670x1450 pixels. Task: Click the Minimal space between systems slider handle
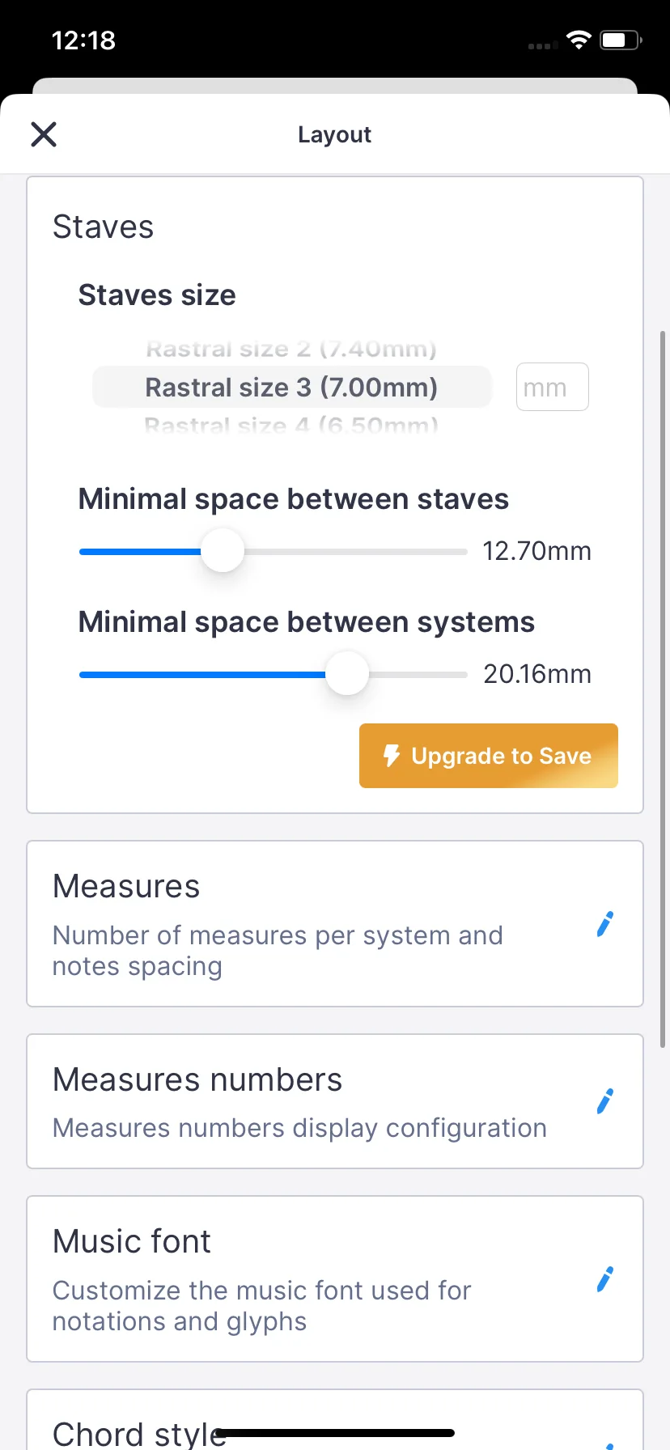pyautogui.click(x=347, y=674)
